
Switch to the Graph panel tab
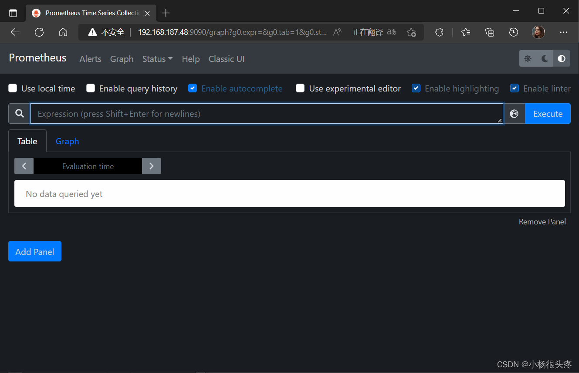point(67,141)
